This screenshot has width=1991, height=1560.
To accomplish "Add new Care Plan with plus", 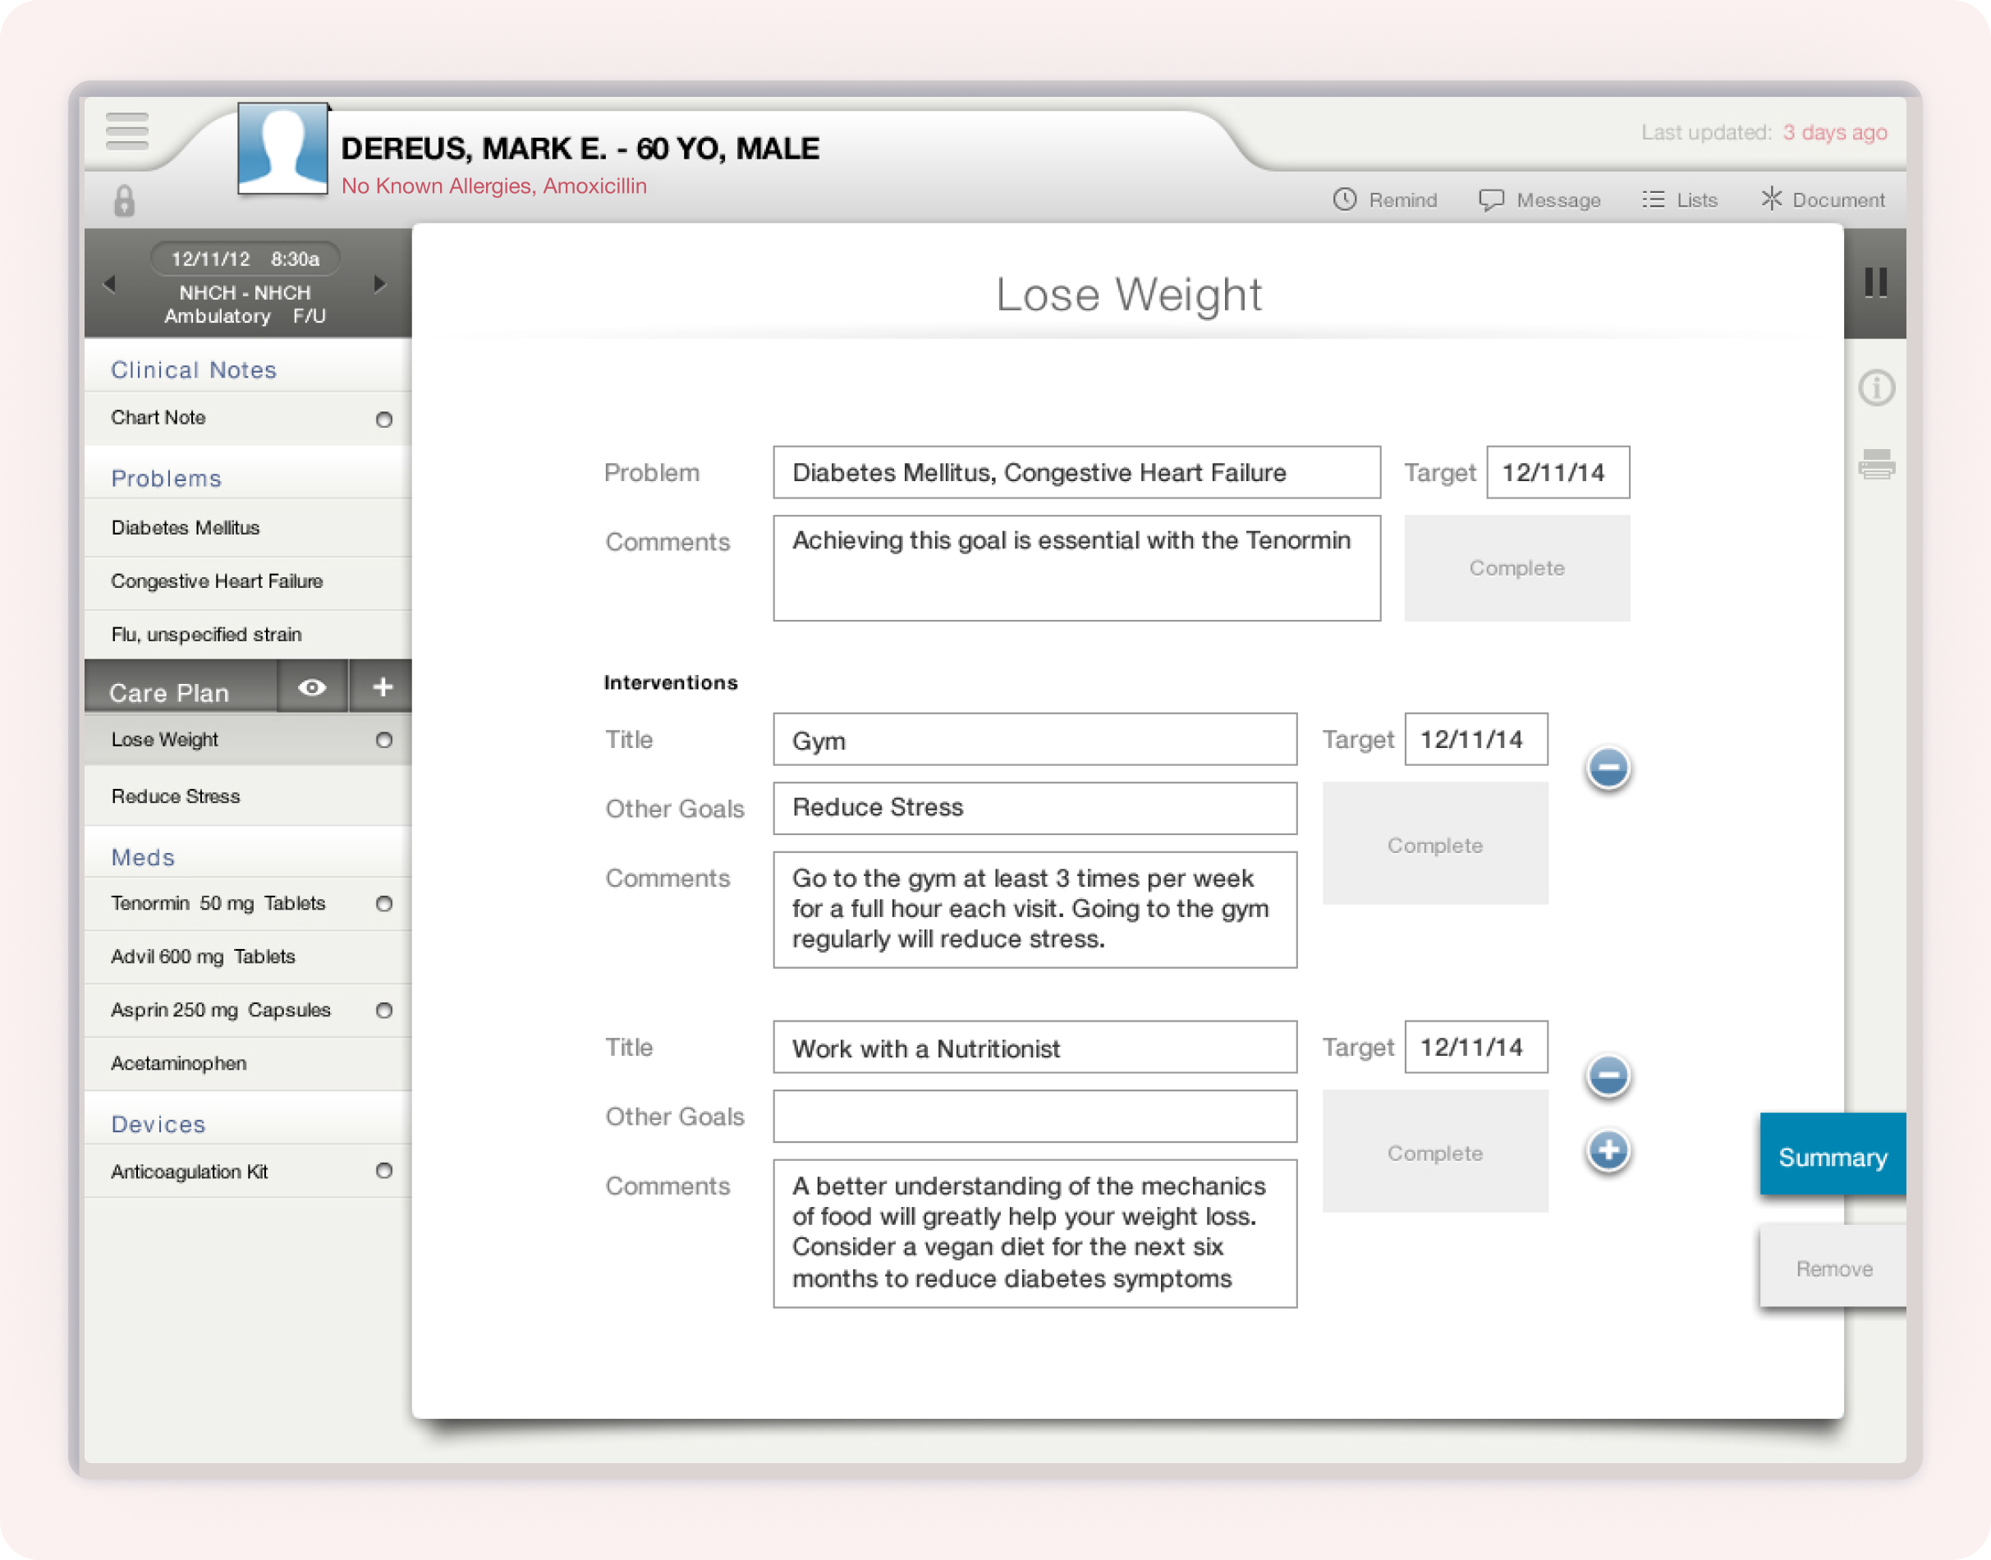I will pyautogui.click(x=382, y=687).
